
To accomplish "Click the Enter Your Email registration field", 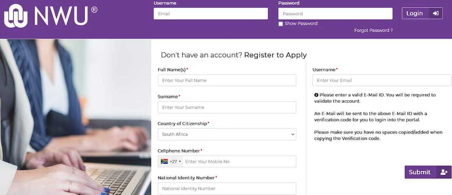I will coord(382,80).
